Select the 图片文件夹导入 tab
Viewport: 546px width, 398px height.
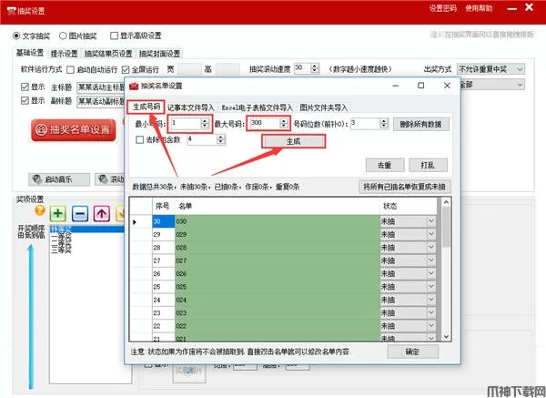[324, 107]
